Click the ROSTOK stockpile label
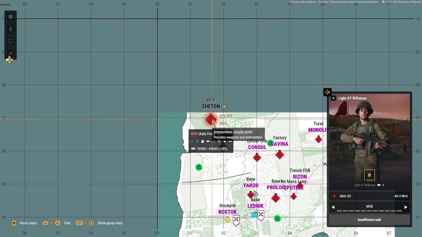Viewport: 422px width, 237px height. (x=227, y=212)
